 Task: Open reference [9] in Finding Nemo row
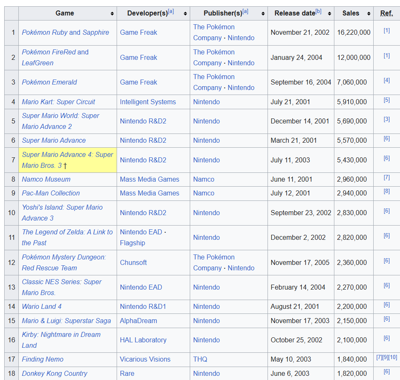[385, 357]
